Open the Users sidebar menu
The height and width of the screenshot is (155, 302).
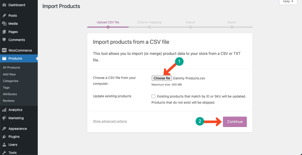pos(13,145)
